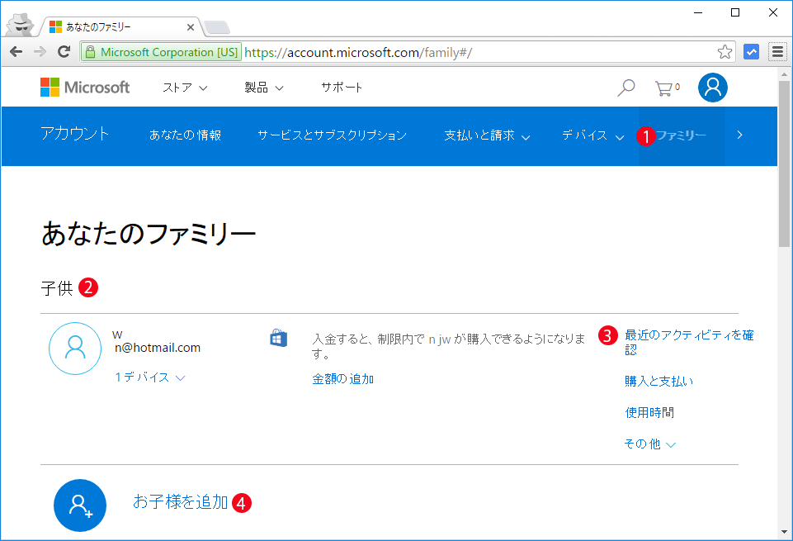Click the 子供 section heading

[x=57, y=288]
